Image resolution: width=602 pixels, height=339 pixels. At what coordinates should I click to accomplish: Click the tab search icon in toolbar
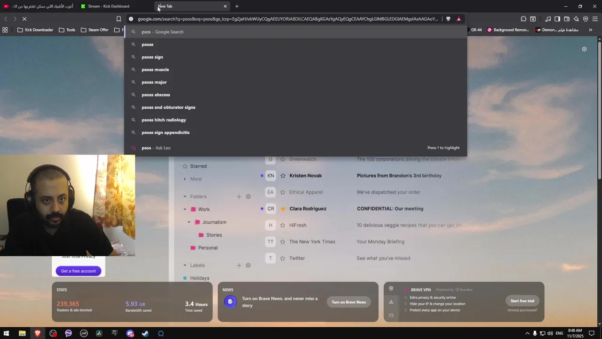[x=533, y=19]
